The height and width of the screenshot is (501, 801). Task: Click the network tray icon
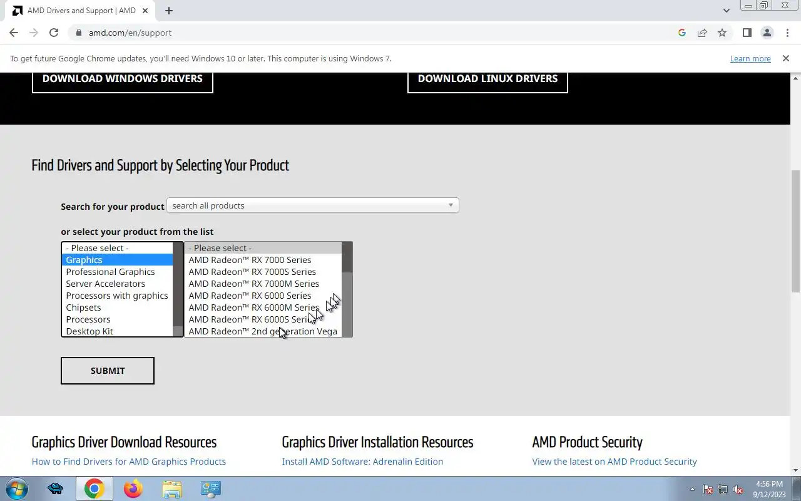click(x=723, y=489)
